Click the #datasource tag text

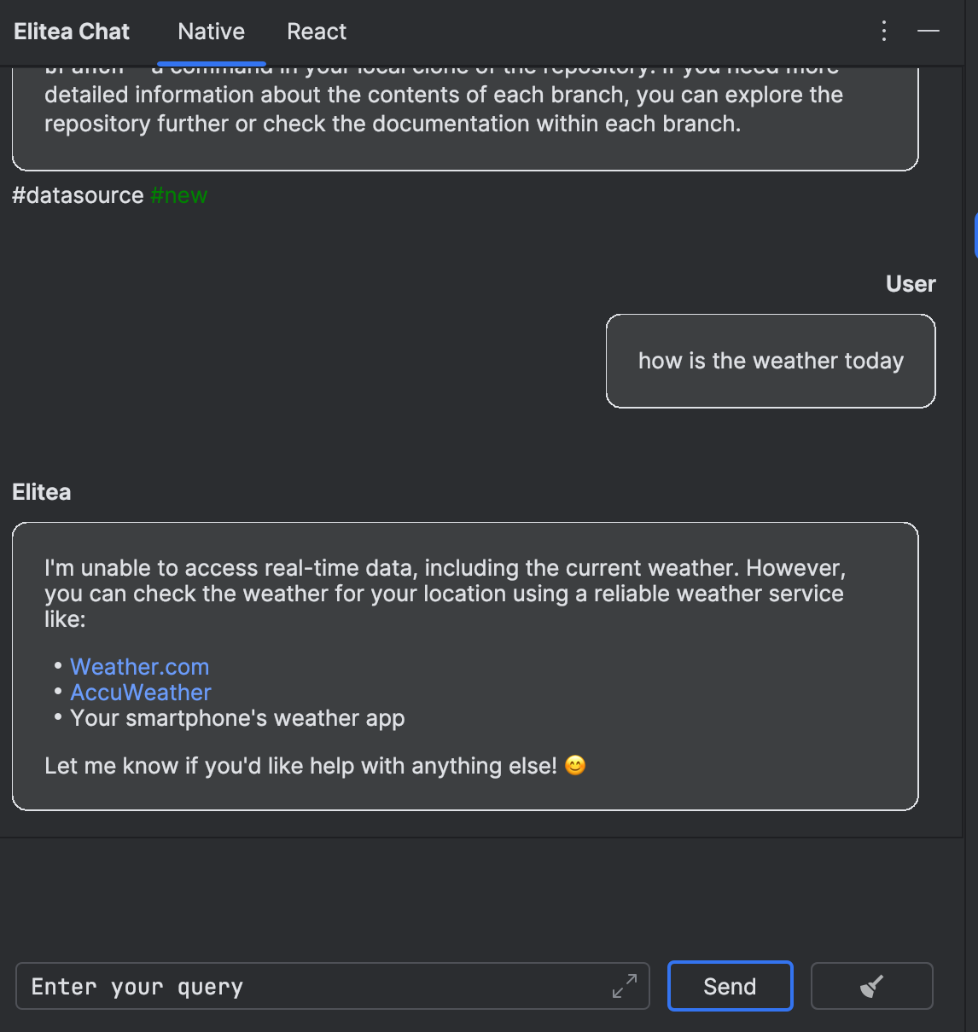[x=78, y=195]
